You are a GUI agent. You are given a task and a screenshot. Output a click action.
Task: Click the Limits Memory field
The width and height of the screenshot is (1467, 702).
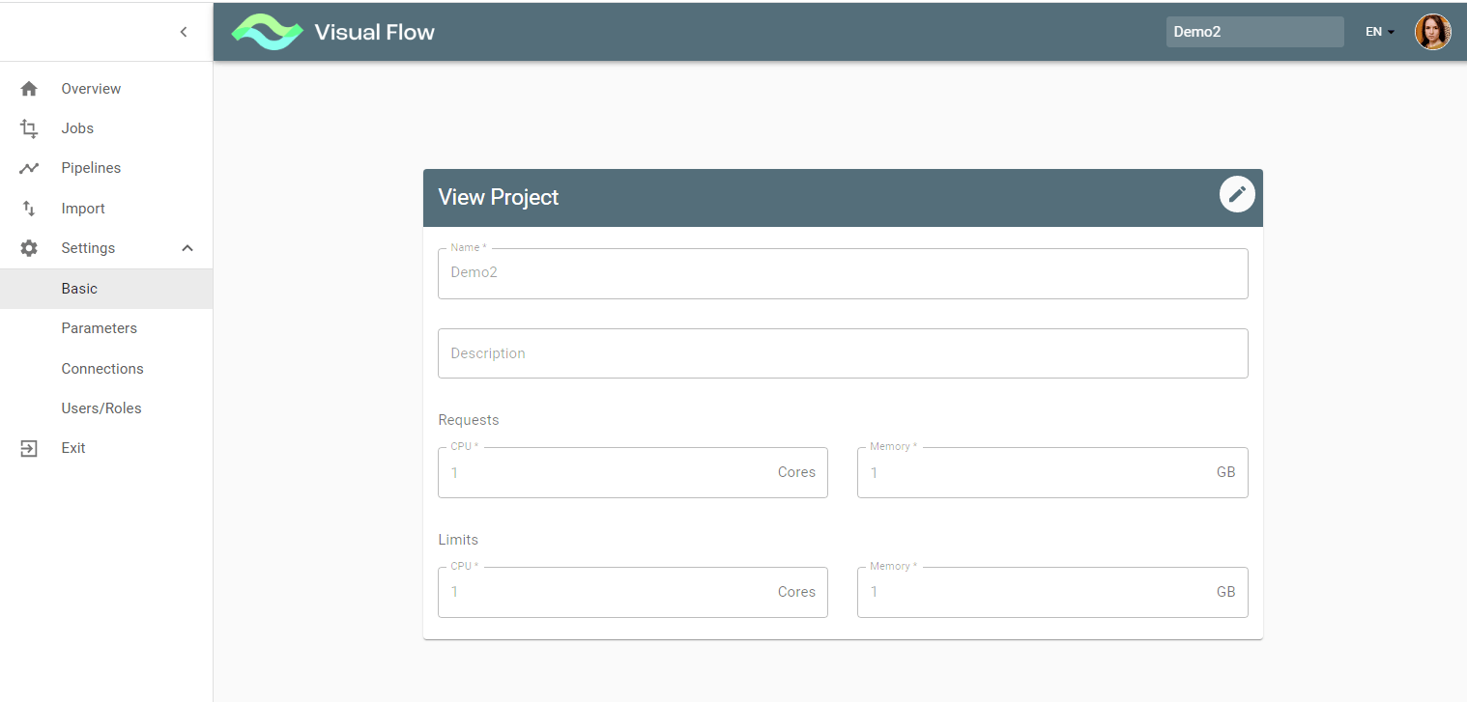pos(1052,592)
